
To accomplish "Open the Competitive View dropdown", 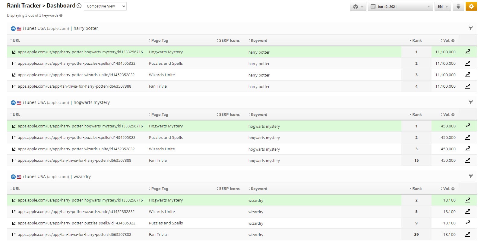I will click(105, 6).
